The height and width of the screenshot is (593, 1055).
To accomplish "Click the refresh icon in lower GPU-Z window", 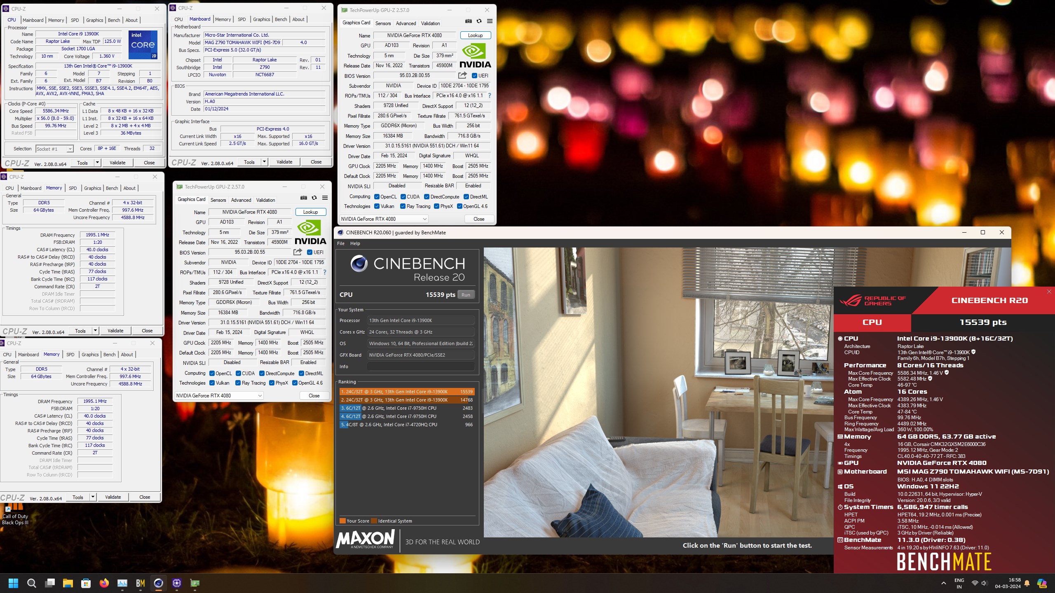I will 314,198.
